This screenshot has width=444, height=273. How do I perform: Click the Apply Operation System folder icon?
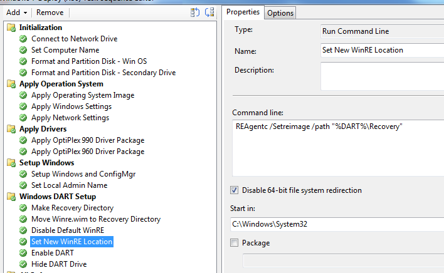point(11,84)
